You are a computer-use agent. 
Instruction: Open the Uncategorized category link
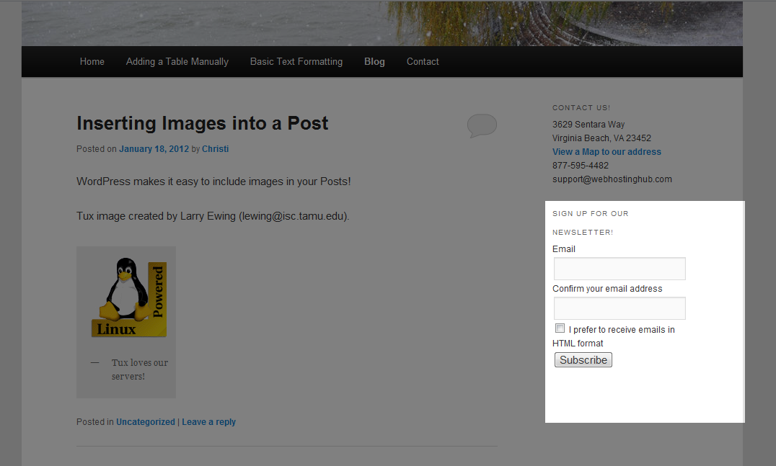[x=145, y=422]
